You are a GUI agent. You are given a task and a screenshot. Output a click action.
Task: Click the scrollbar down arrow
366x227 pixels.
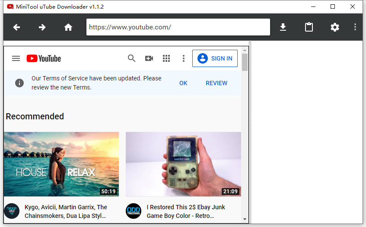pos(245,219)
